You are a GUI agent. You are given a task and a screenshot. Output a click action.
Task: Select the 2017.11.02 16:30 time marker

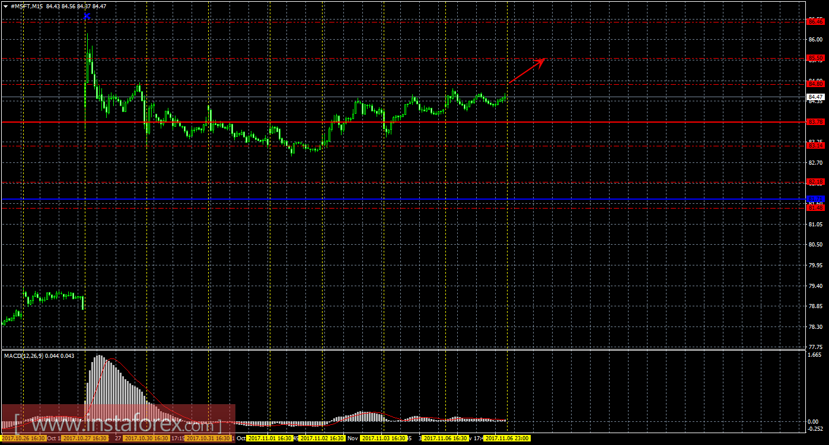[x=322, y=438]
